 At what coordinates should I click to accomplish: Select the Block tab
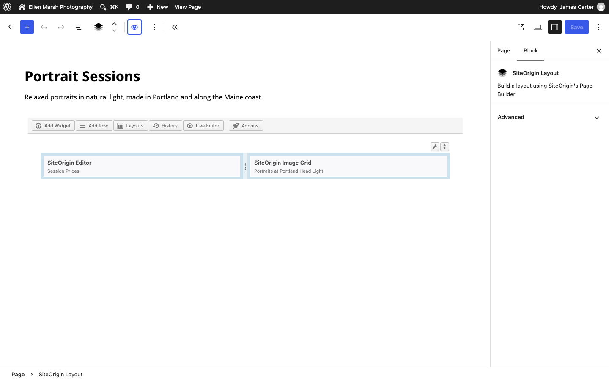pos(531,51)
